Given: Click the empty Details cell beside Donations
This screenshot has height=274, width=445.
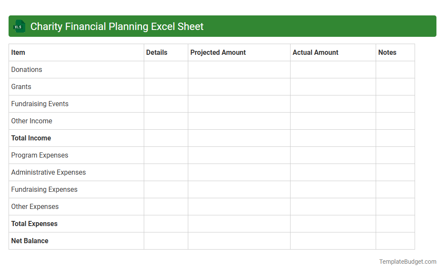Looking at the screenshot, I should pyautogui.click(x=166, y=69).
